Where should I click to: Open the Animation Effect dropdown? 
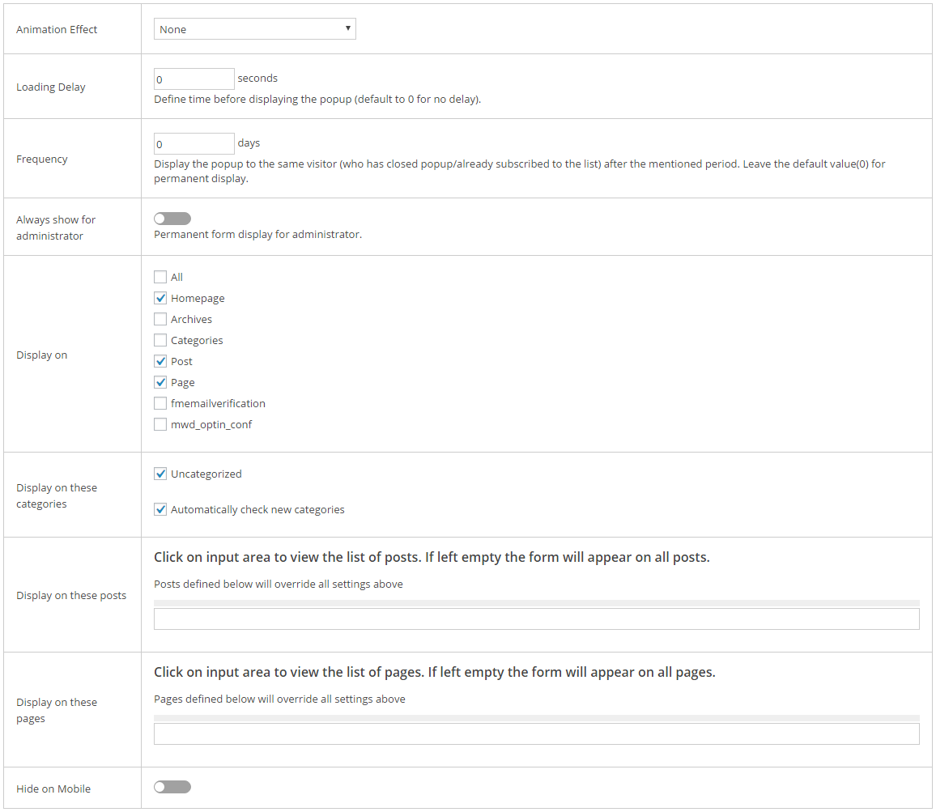254,29
